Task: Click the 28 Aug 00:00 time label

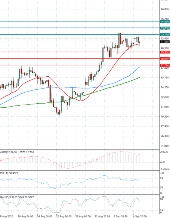Action: 83,217
